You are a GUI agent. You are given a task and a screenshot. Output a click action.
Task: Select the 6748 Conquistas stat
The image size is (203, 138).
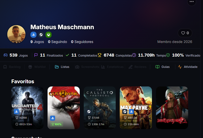point(115,55)
